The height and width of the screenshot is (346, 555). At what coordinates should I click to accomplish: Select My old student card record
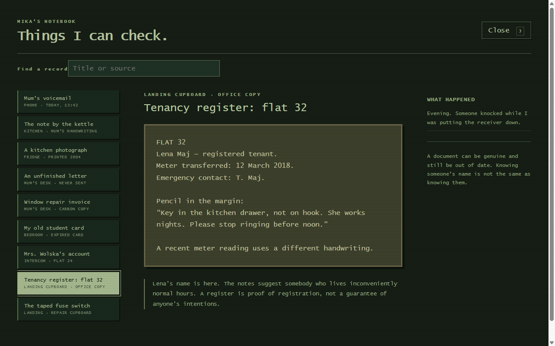pyautogui.click(x=69, y=231)
